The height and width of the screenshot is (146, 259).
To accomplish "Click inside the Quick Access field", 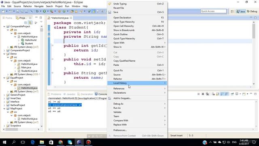I will [213, 11].
